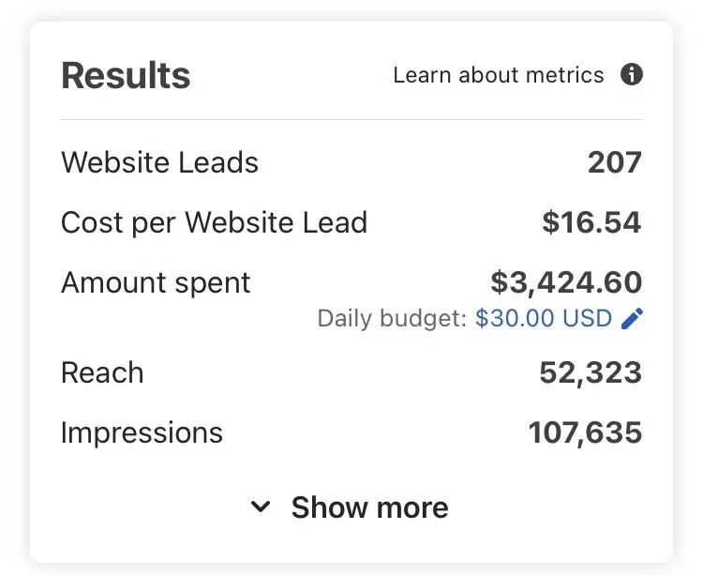Click the $3,424.60 amount spent value

[566, 283]
